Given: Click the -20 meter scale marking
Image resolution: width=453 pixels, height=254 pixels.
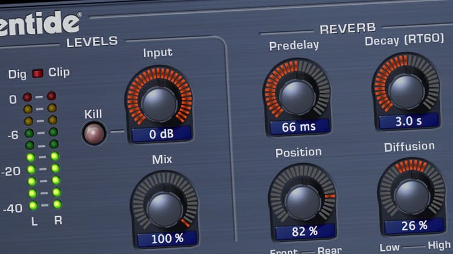Looking at the screenshot, I should click(11, 172).
